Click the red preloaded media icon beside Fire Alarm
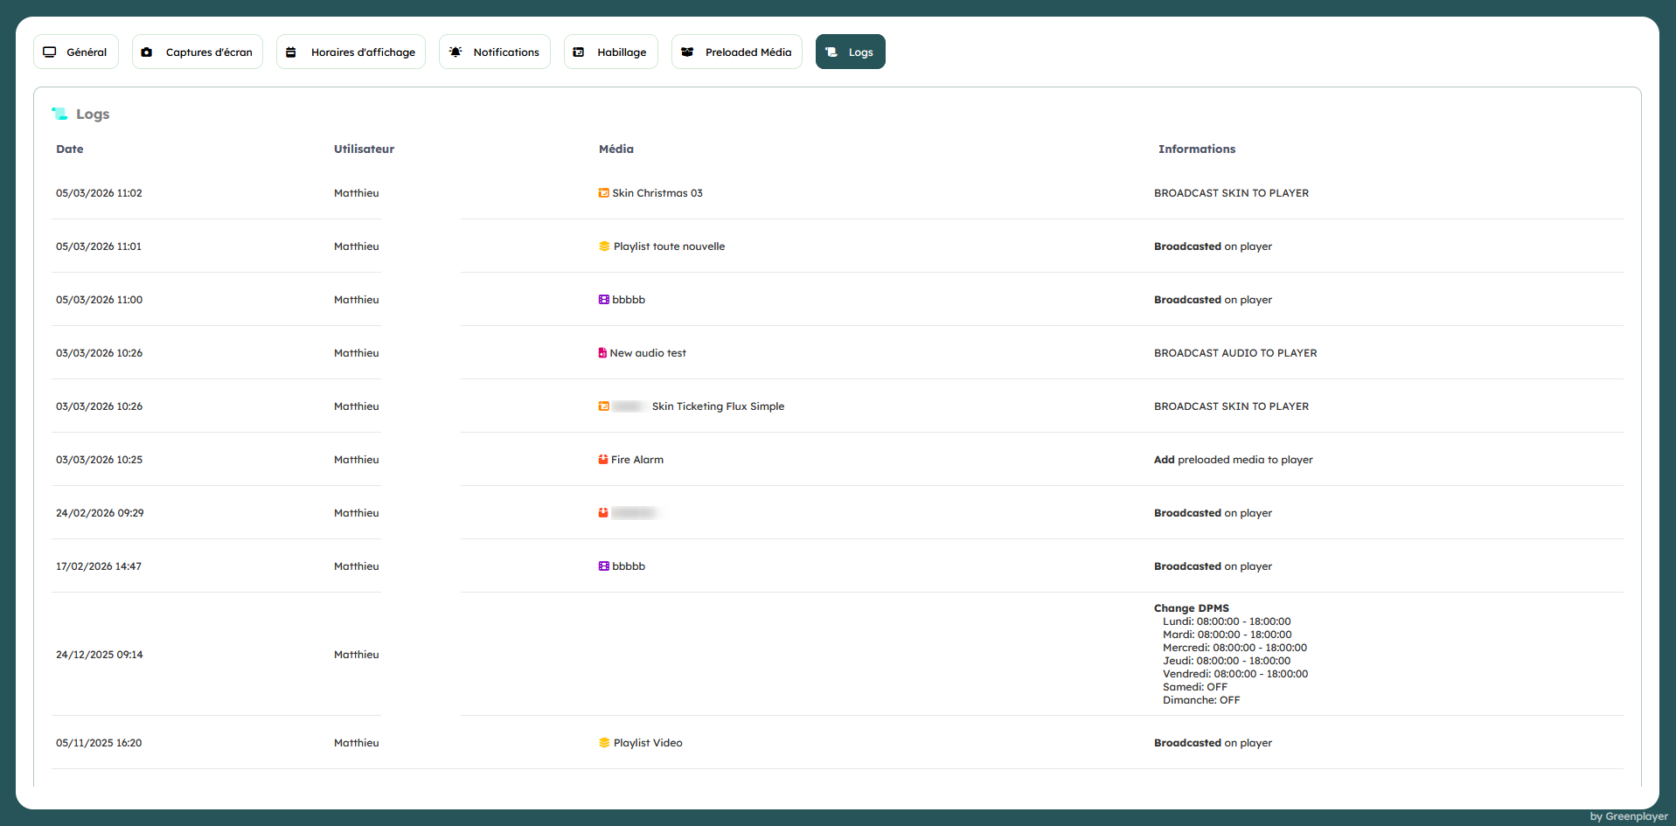The image size is (1676, 826). tap(603, 460)
